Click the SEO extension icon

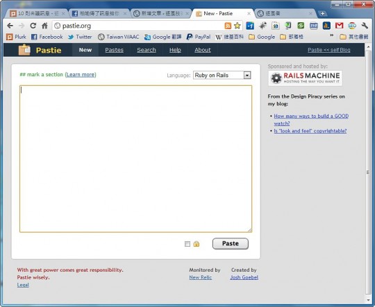(x=352, y=26)
